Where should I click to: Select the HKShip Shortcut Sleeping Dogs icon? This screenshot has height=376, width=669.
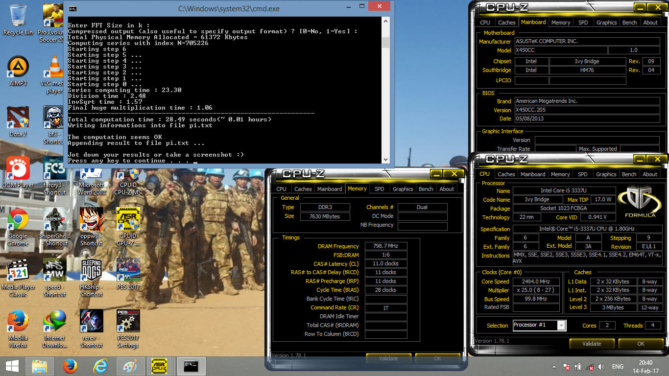[x=92, y=278]
